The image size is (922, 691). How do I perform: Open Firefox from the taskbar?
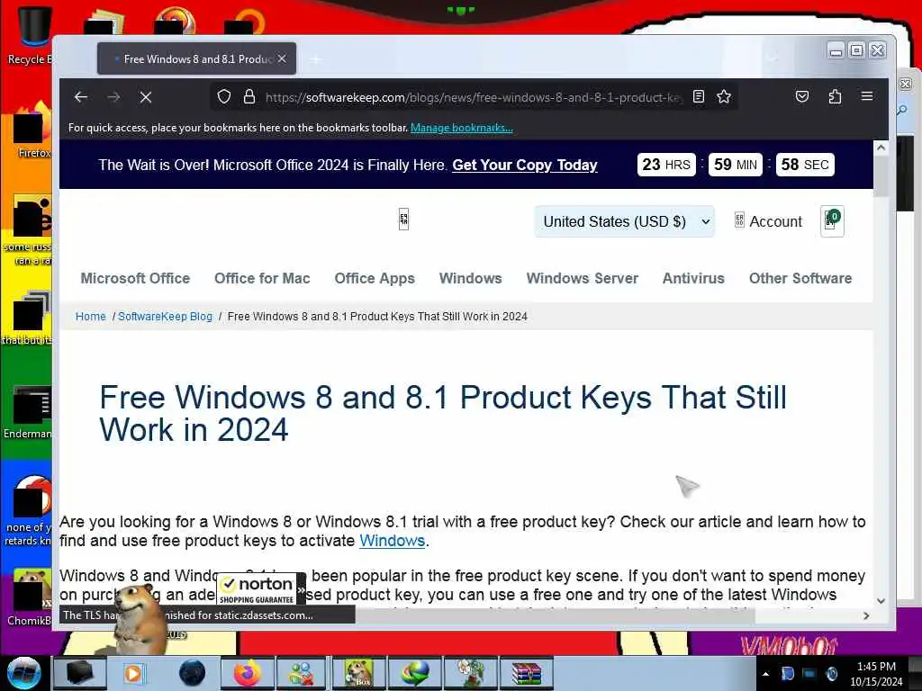pyautogui.click(x=247, y=673)
